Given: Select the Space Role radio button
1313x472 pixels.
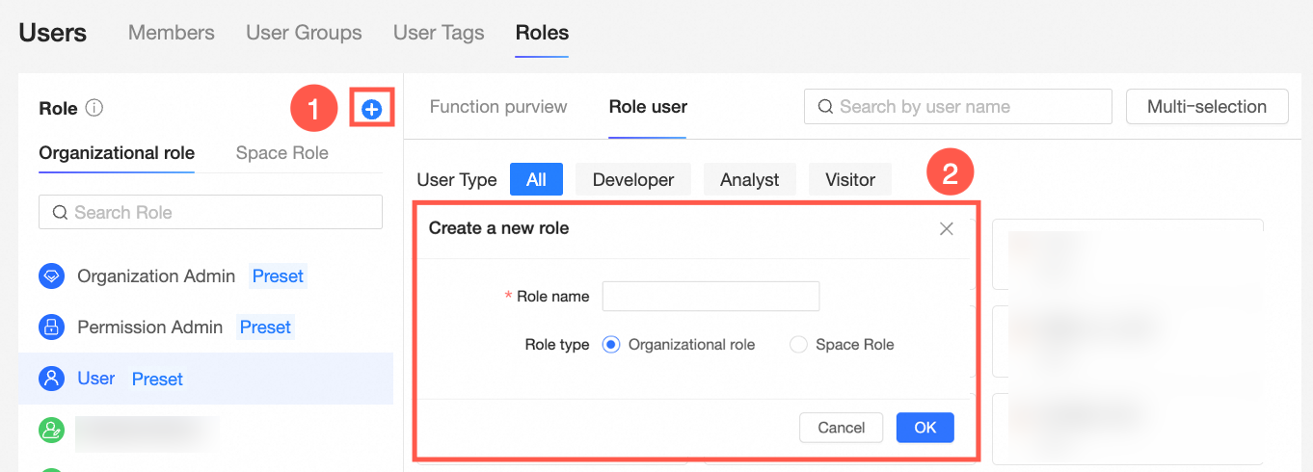Looking at the screenshot, I should (798, 345).
